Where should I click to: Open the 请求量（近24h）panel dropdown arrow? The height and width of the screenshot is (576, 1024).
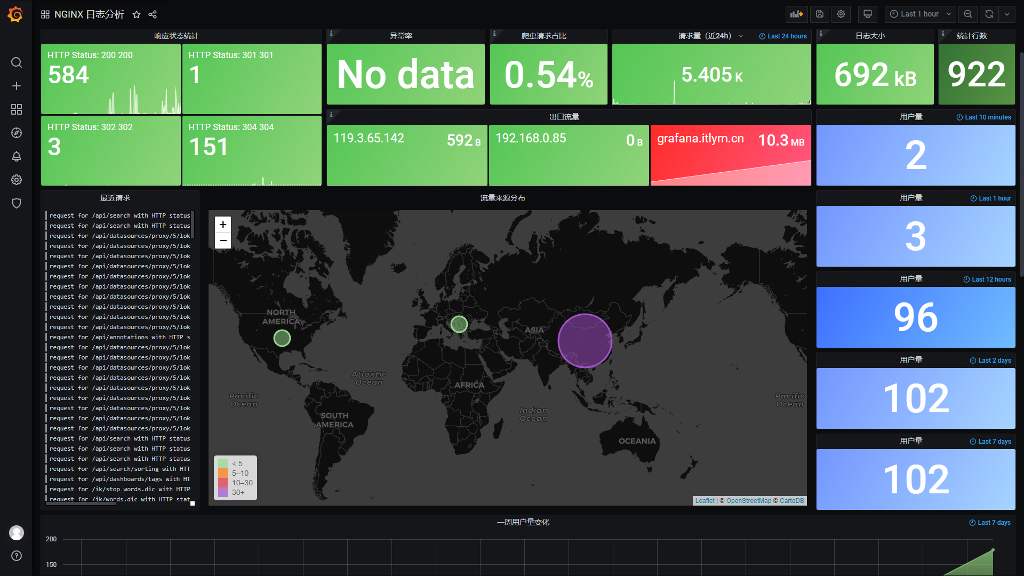coord(741,36)
